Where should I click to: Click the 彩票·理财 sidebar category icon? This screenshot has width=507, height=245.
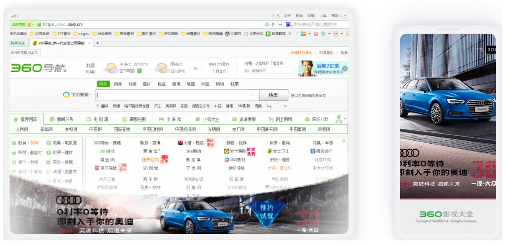click(49, 152)
